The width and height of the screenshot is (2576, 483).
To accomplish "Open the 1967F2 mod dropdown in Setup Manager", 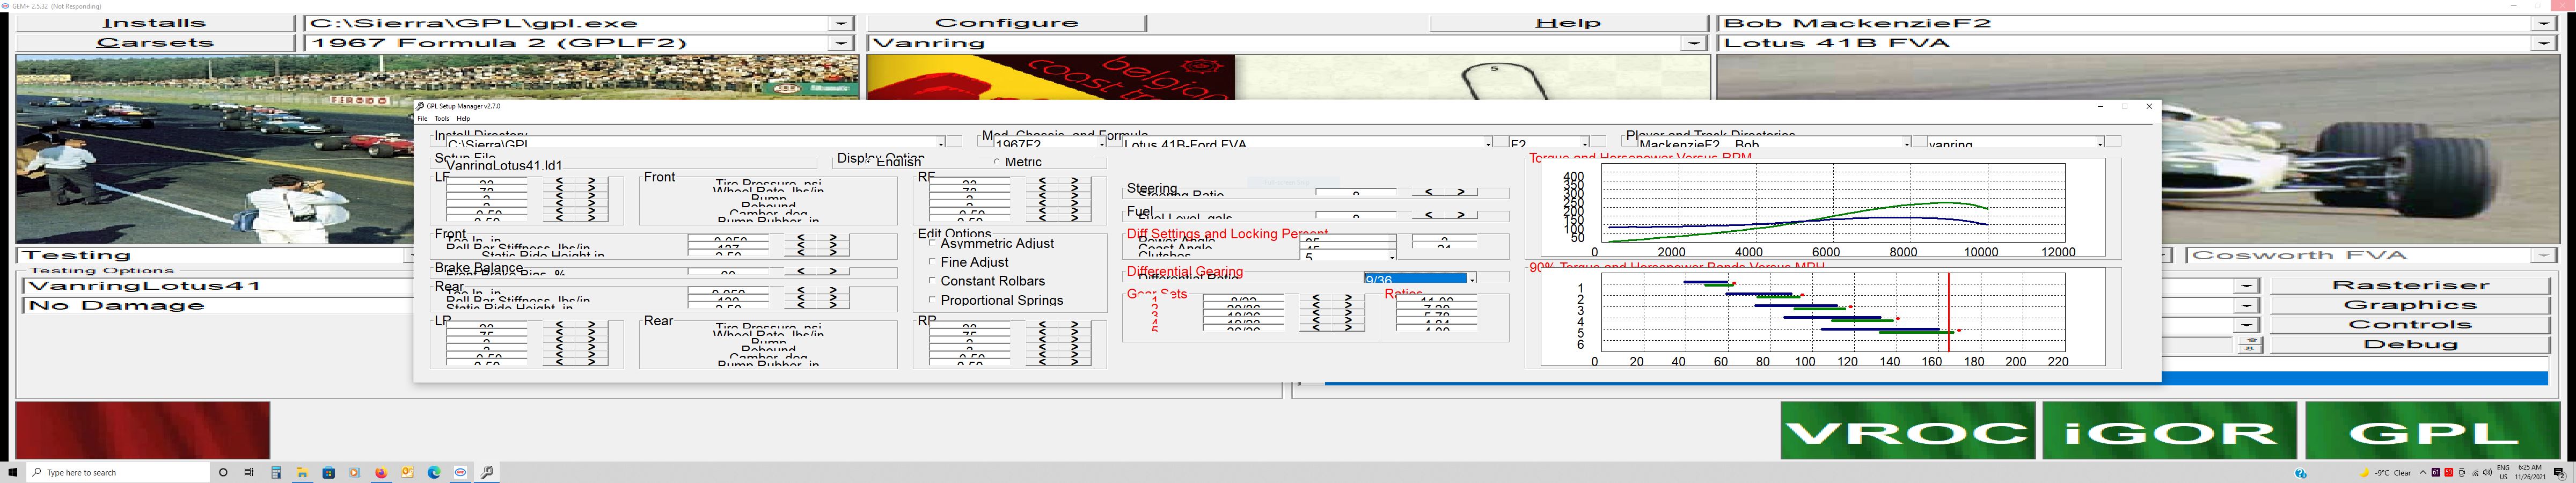I will tap(1102, 143).
